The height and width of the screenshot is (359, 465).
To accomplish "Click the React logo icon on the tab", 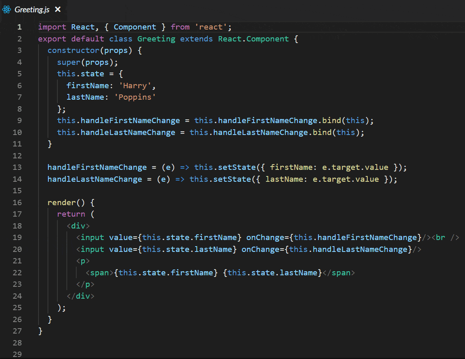I will (x=7, y=9).
